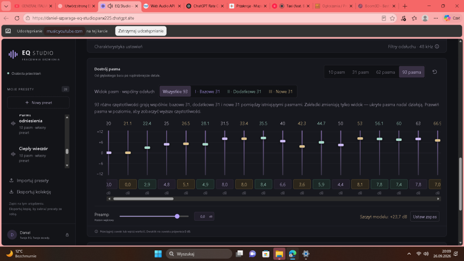Click the 40 Hz band slider handle
The height and width of the screenshot is (261, 464).
283,141
